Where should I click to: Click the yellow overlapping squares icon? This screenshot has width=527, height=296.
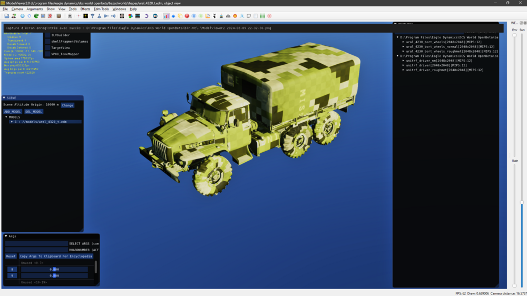pos(180,16)
